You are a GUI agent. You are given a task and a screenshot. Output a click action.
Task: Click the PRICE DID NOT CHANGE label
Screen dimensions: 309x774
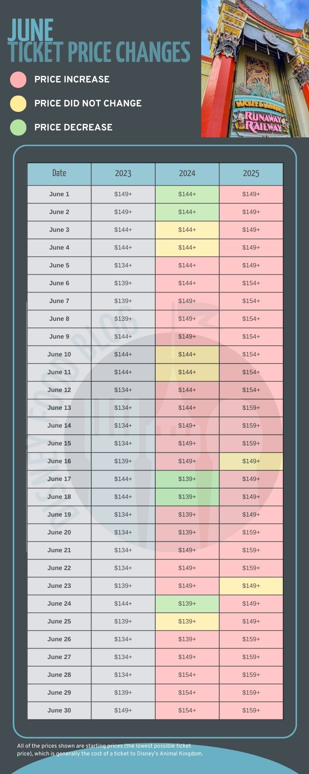[x=88, y=103]
